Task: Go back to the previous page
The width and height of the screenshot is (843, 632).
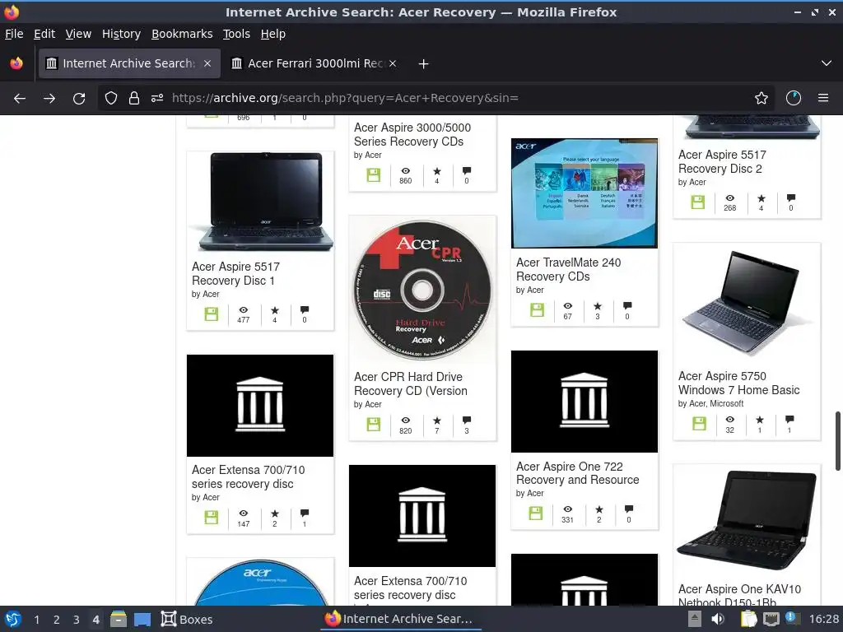Action: tap(20, 99)
